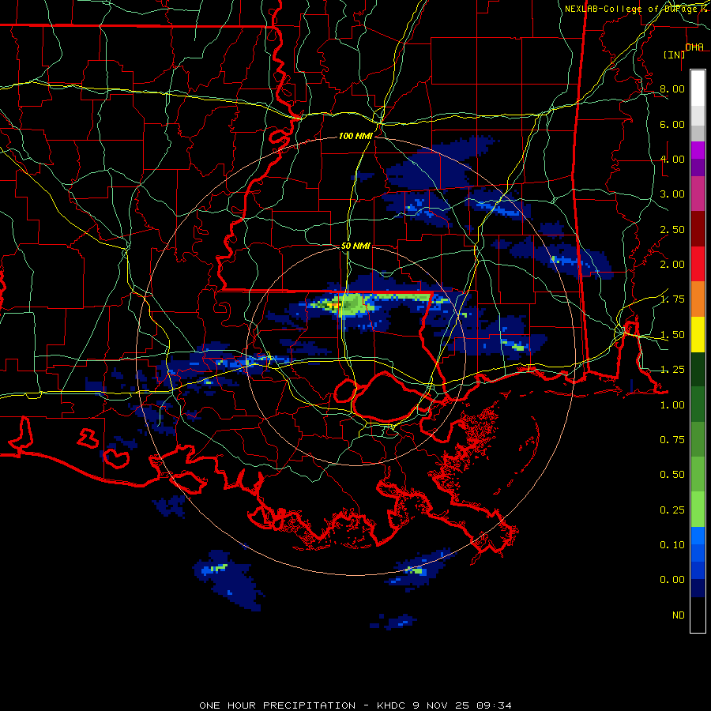This screenshot has width=711, height=711.
Task: Click the 1.00 legend value
Action: point(671,405)
